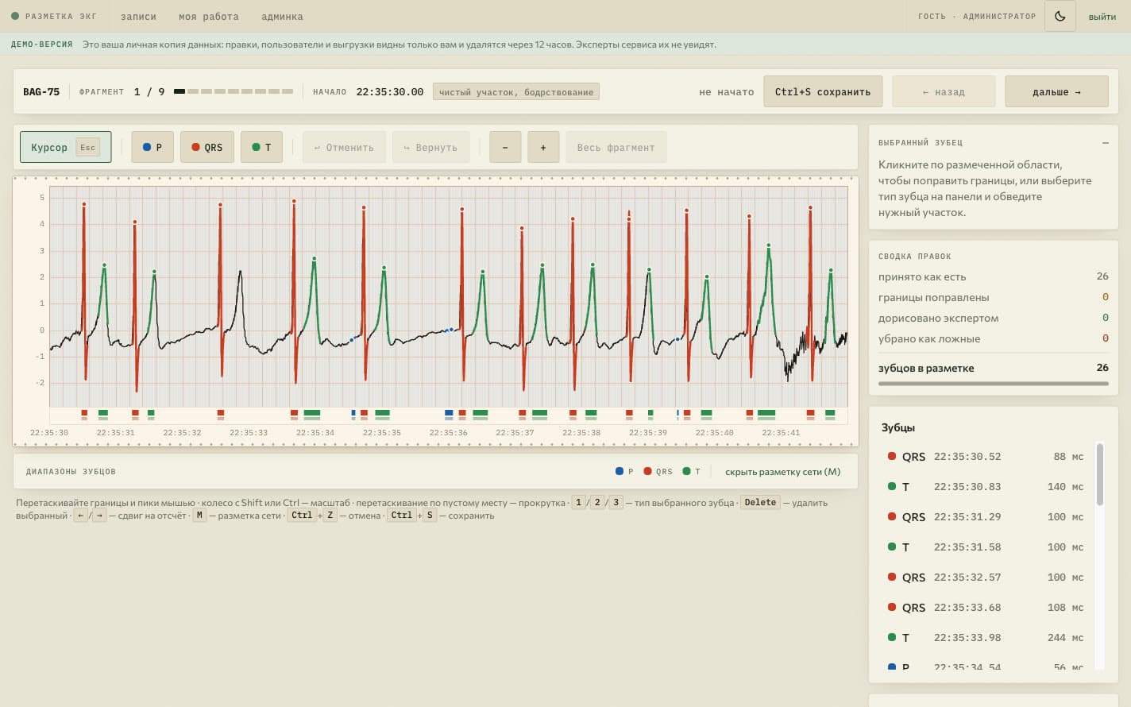Select QRS row at 22:35:31.29
Image resolution: width=1131 pixels, height=707 pixels.
click(x=986, y=516)
